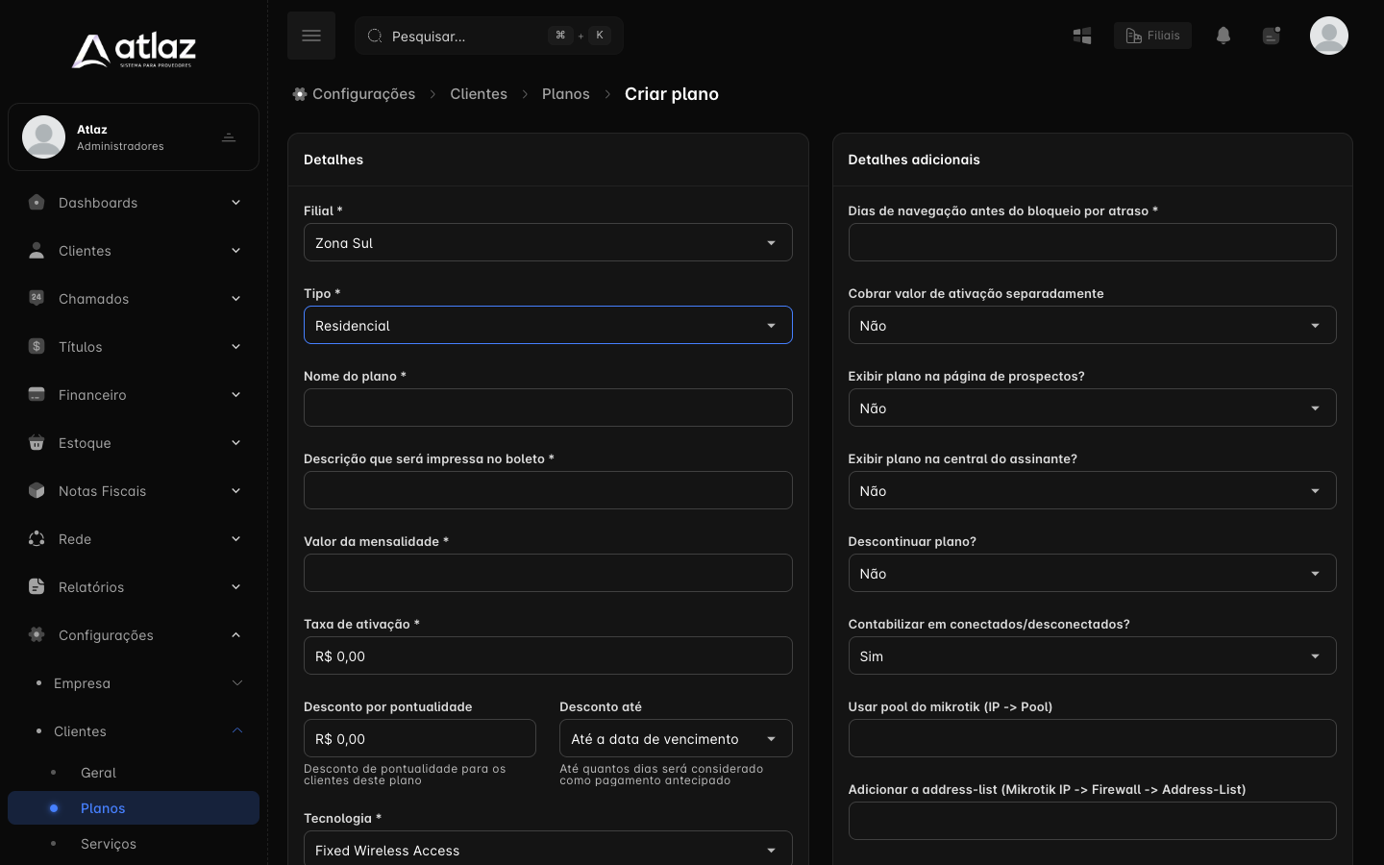Screen dimensions: 1384x865
Task: Click the Configurações gear icon in breadcrumb
Action: pos(300,94)
